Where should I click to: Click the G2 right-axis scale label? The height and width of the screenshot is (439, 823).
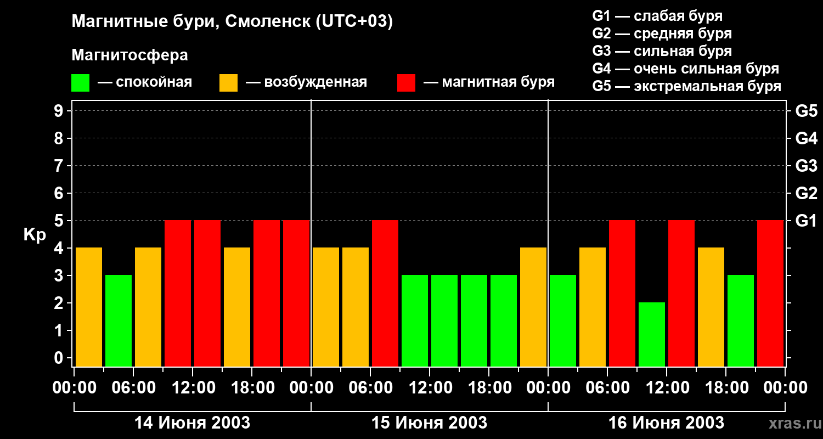[x=807, y=193]
